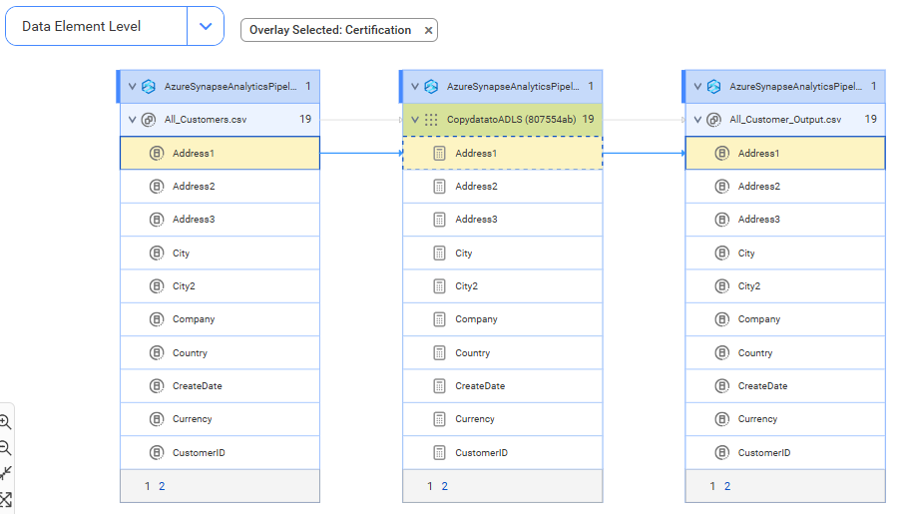Click the Azure Synapse icon in left panel header
905x514 pixels.
(149, 87)
